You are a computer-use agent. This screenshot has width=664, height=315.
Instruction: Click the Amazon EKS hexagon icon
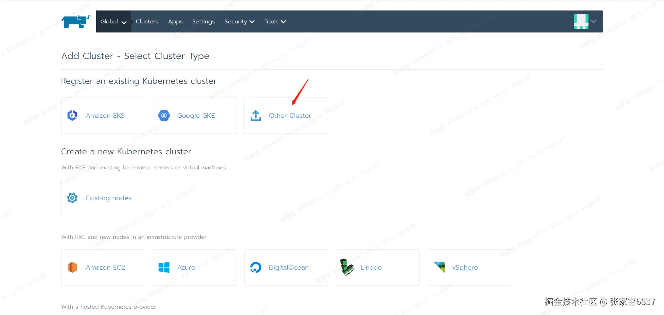click(x=72, y=115)
